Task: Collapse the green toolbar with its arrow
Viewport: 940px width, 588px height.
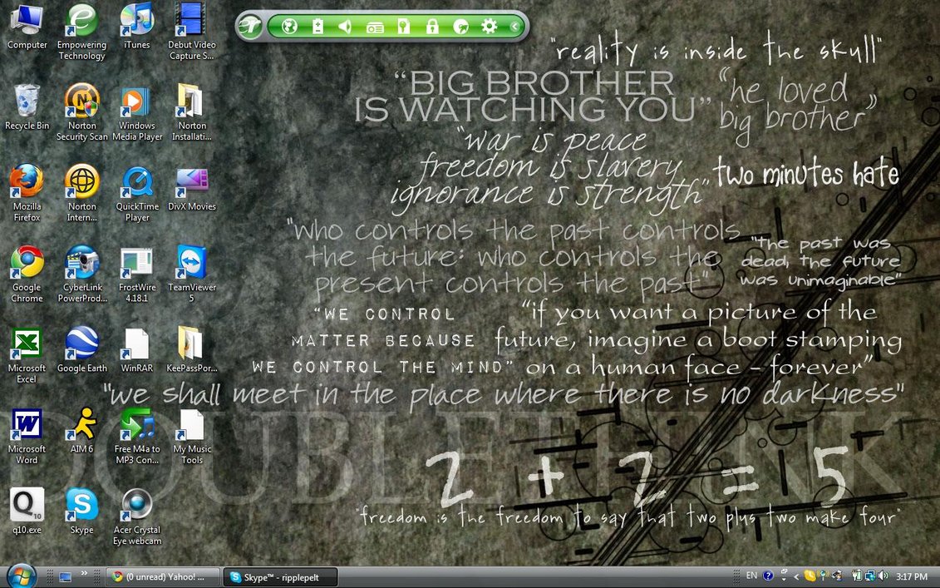Action: tap(514, 27)
